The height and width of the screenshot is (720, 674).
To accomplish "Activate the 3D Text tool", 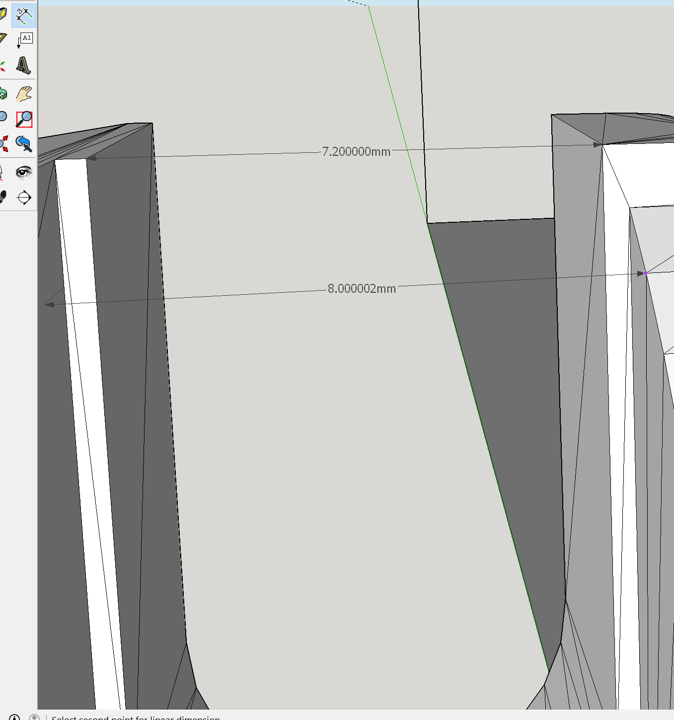I will (x=23, y=65).
